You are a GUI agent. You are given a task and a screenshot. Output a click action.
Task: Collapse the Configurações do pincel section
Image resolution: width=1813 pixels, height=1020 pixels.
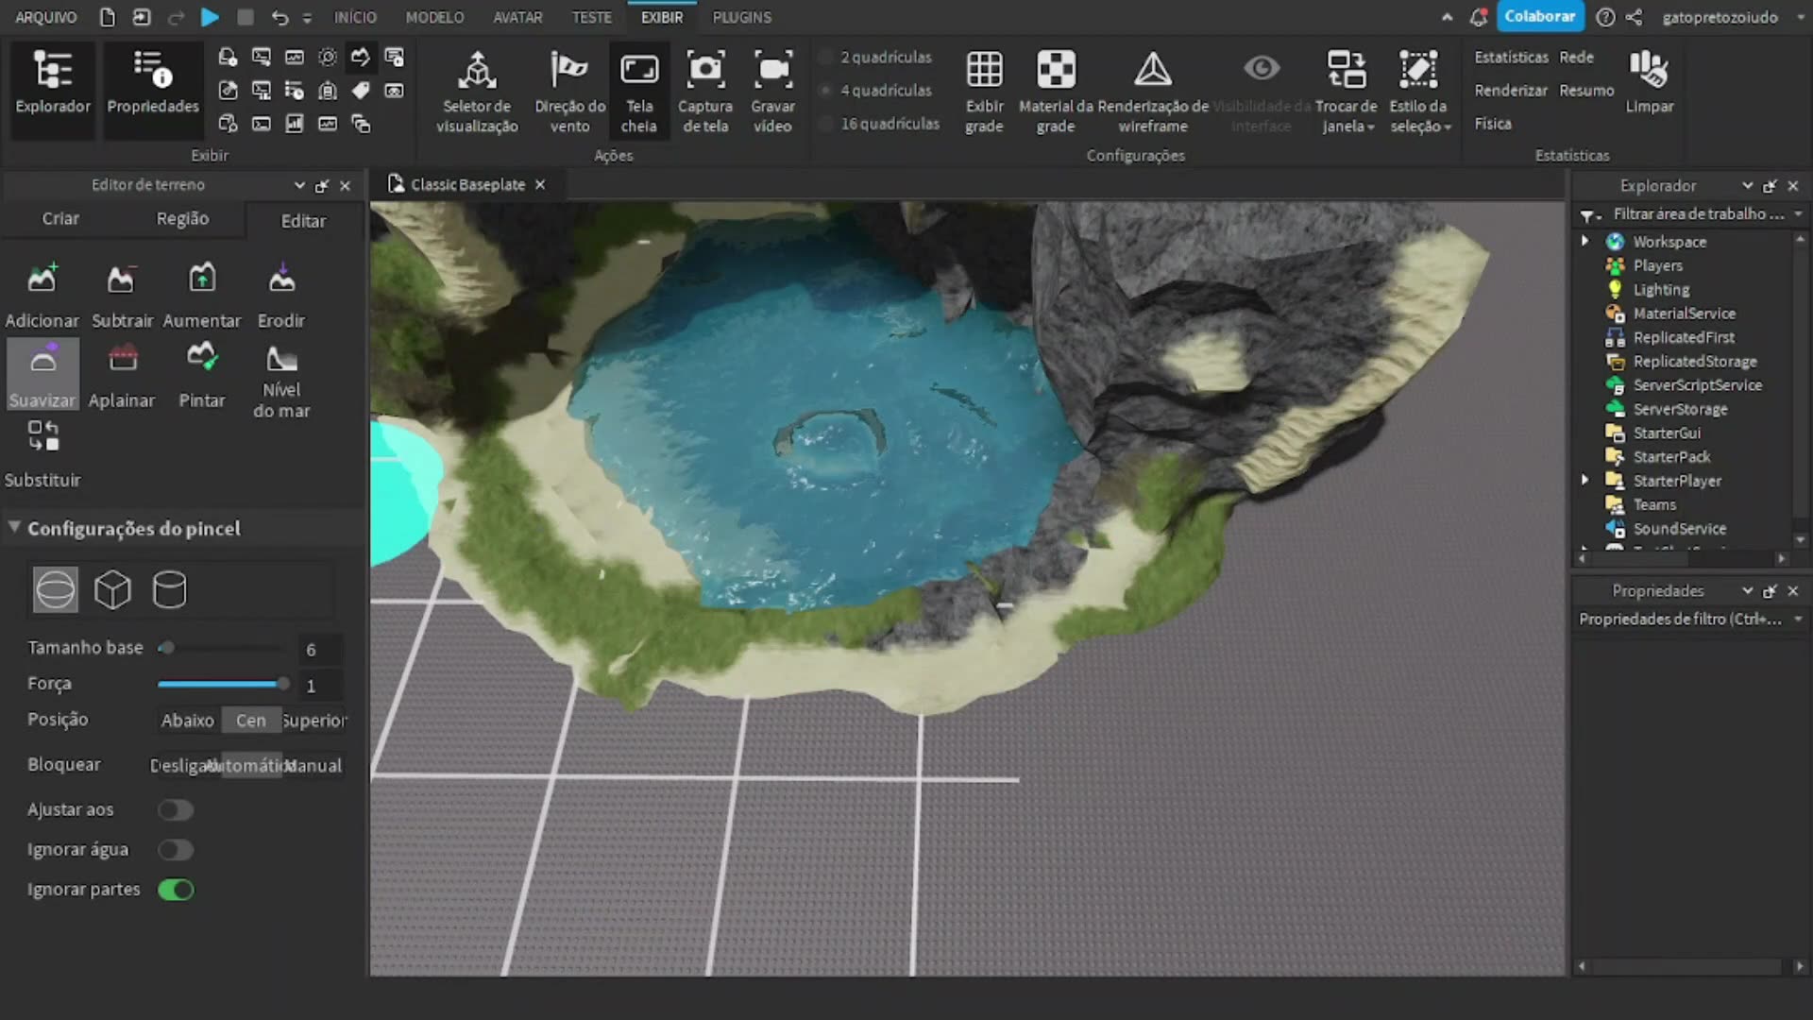coord(14,527)
